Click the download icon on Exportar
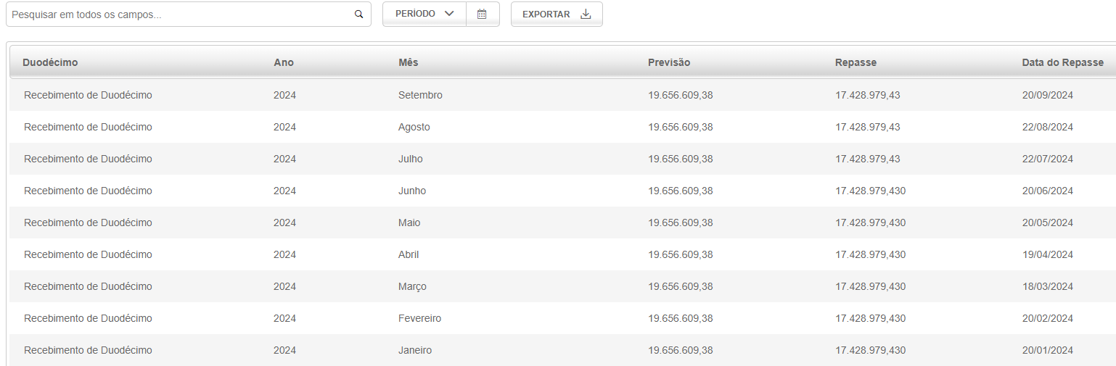The image size is (1116, 366). tap(586, 14)
